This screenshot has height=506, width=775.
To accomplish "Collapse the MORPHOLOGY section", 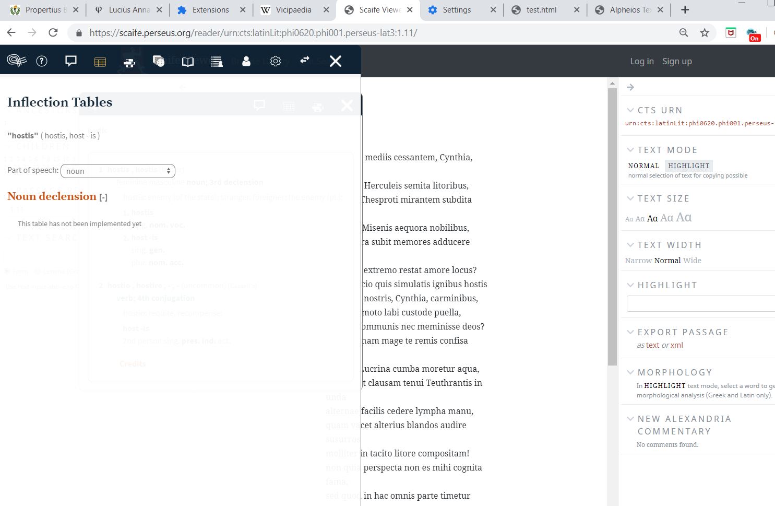I will click(x=630, y=372).
